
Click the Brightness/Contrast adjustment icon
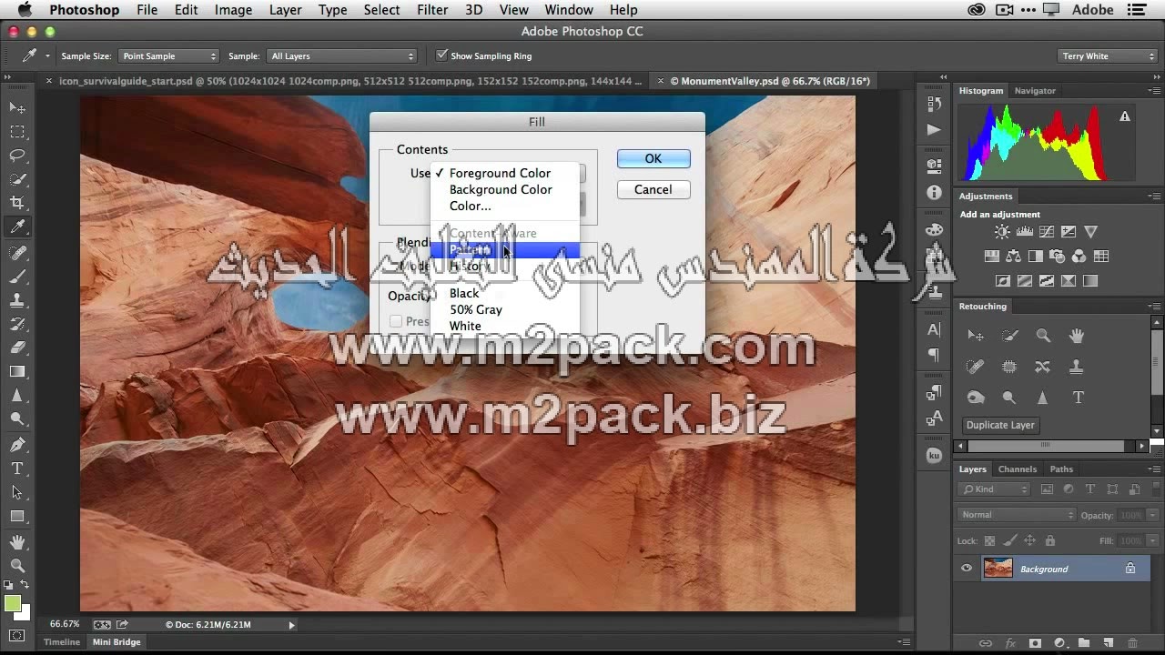1002,232
